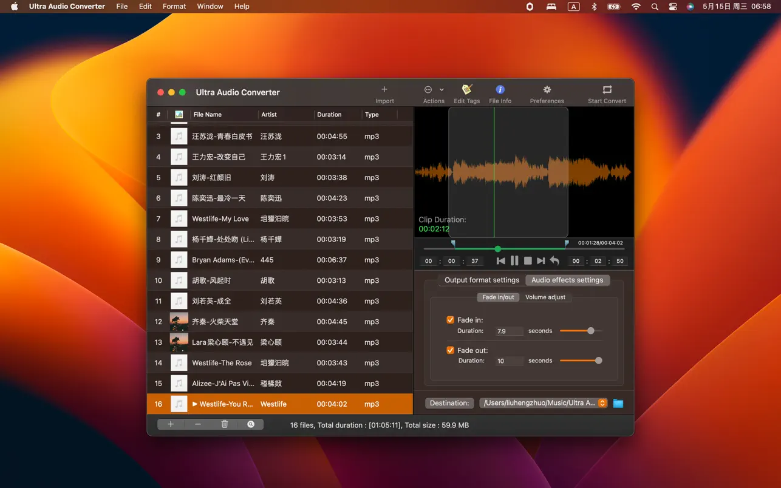Switch to Output format settings tab

[482, 280]
